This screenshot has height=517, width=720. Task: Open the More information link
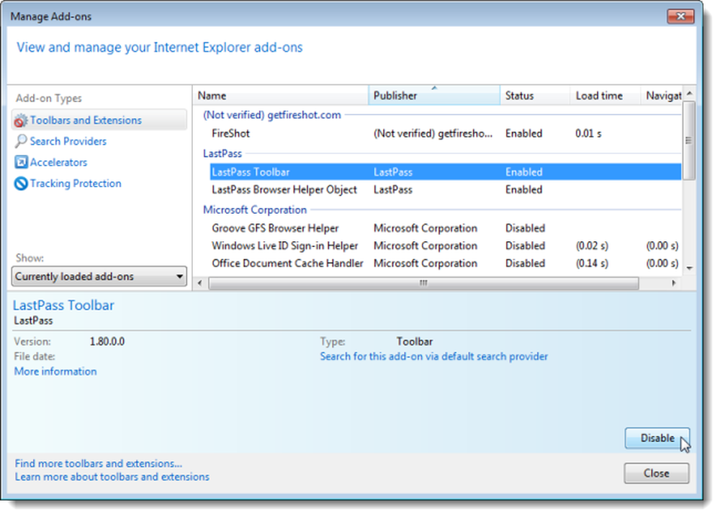point(55,372)
